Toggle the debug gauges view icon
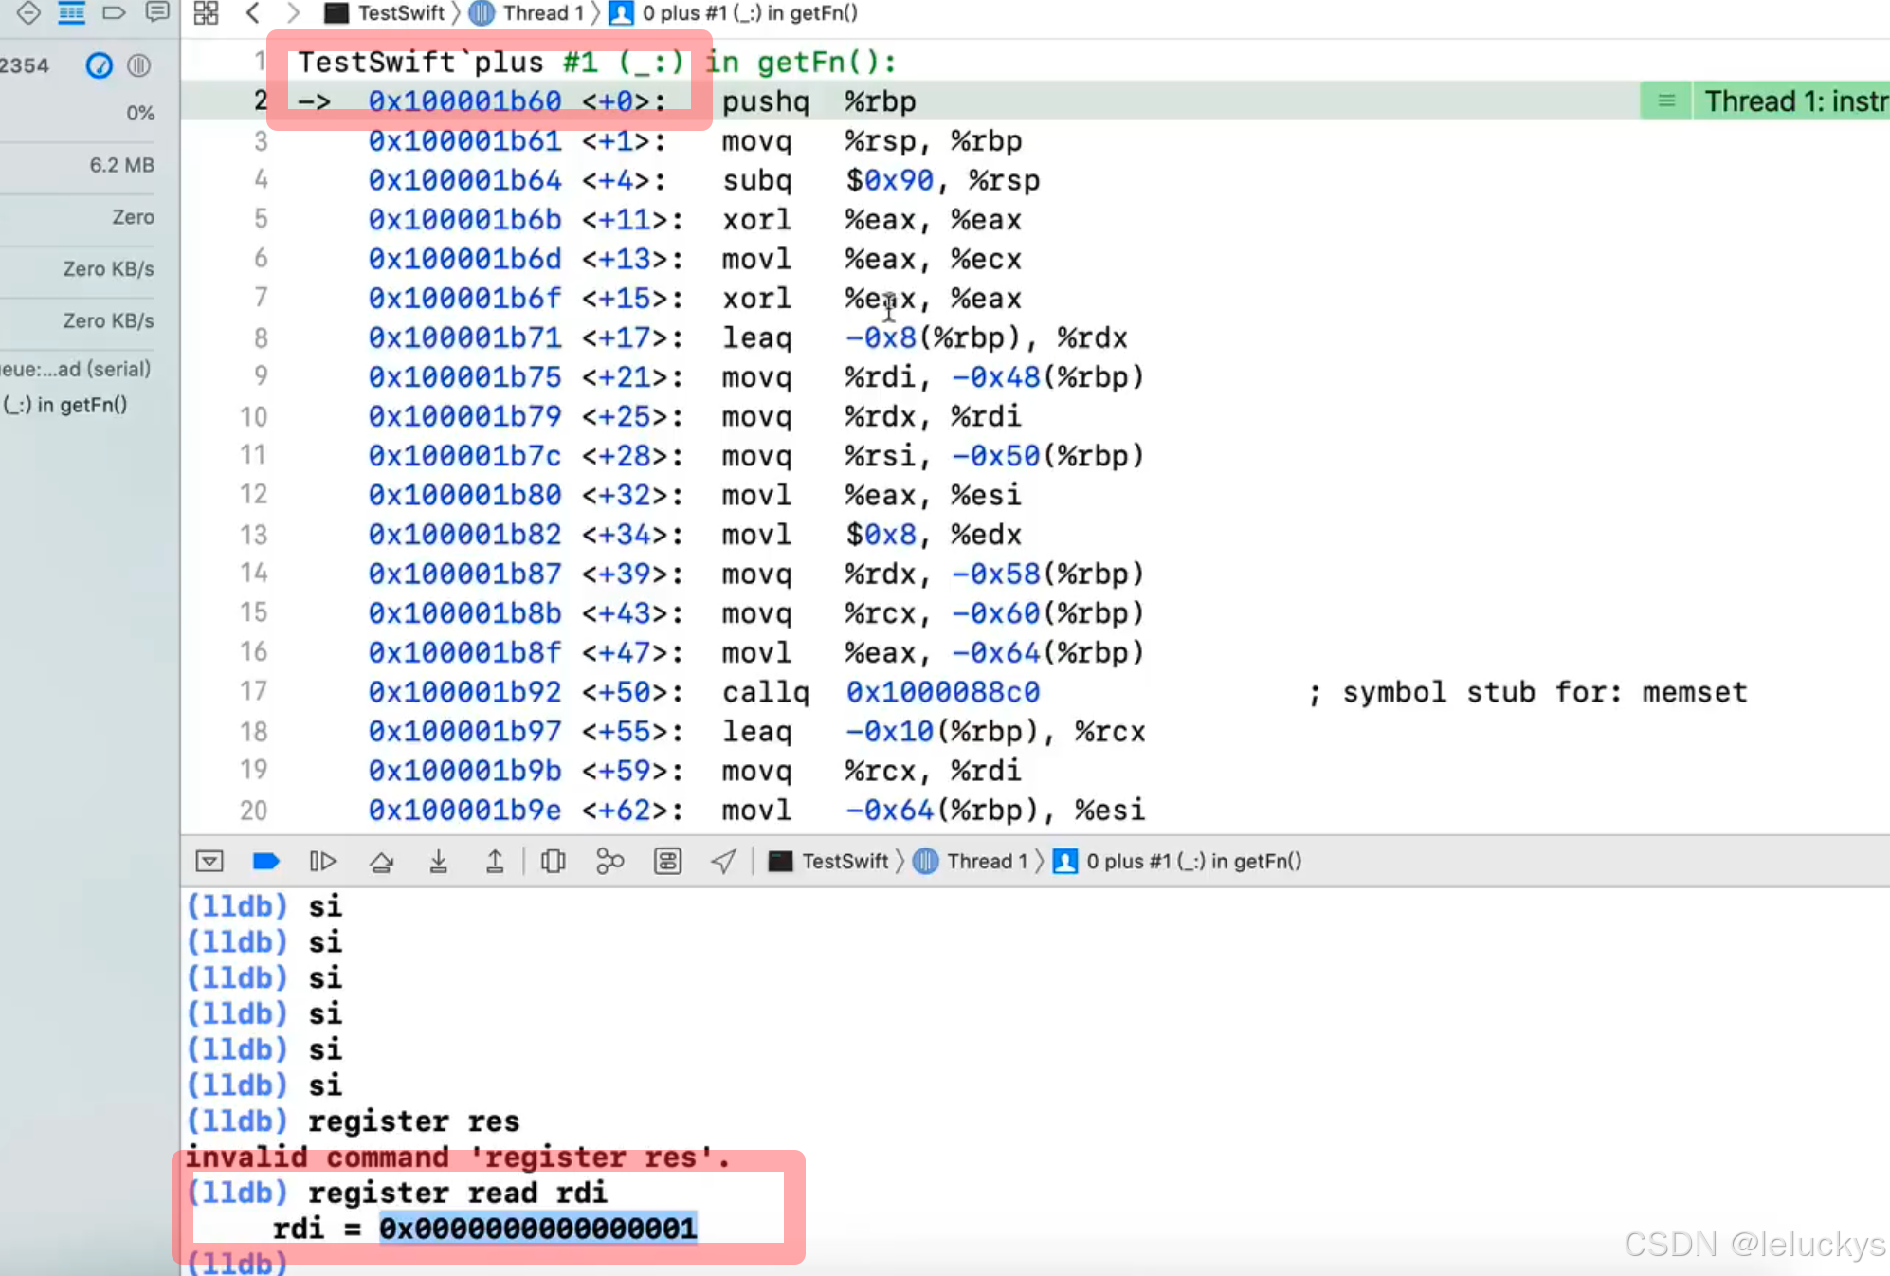 click(99, 65)
